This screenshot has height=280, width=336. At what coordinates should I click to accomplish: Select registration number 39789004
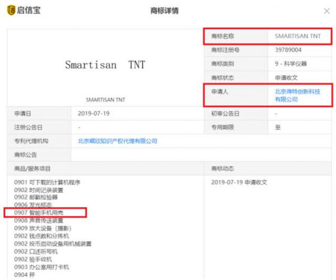[288, 50]
